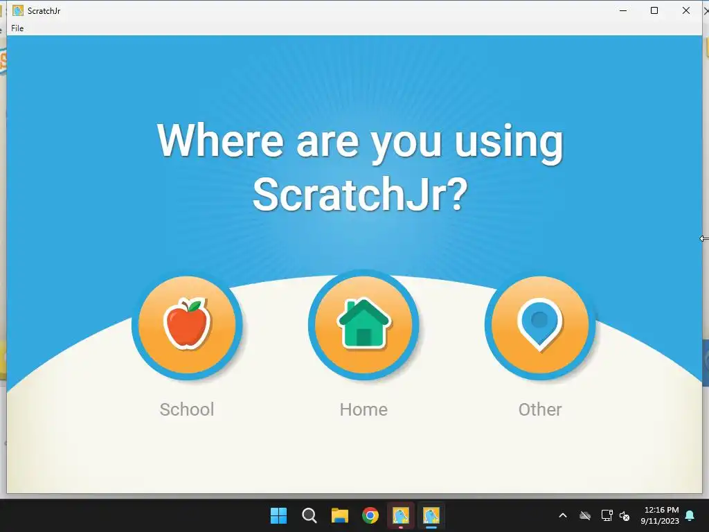Screen dimensions: 709x532
Task: Open the File menu
Action: pyautogui.click(x=17, y=28)
